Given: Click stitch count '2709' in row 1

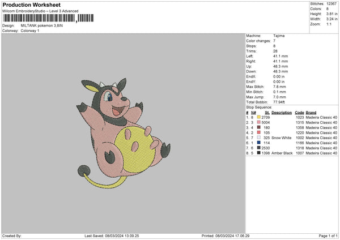Looking at the screenshot, I should 266,117.
